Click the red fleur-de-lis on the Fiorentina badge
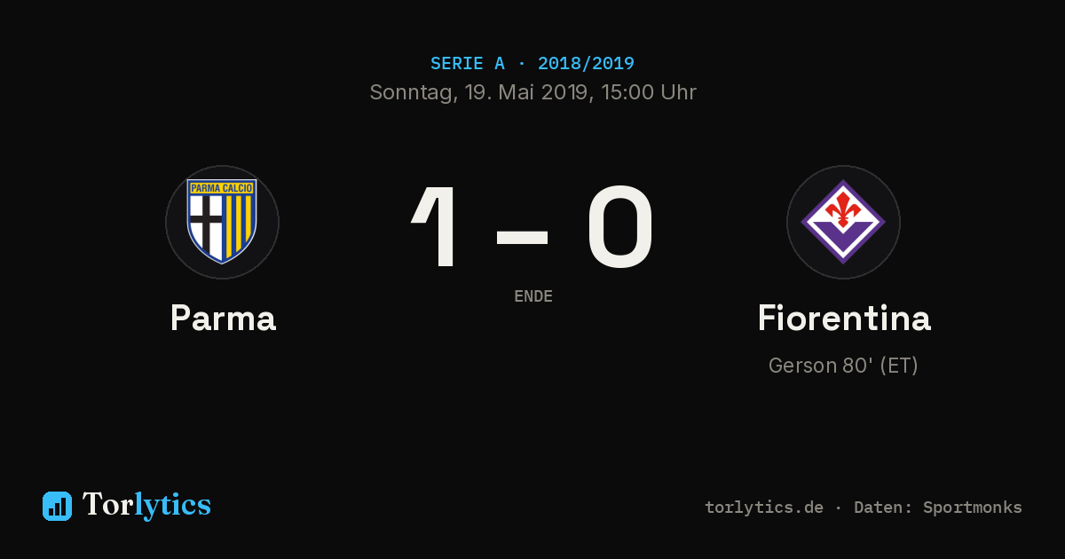Image resolution: width=1065 pixels, height=559 pixels. click(x=843, y=209)
